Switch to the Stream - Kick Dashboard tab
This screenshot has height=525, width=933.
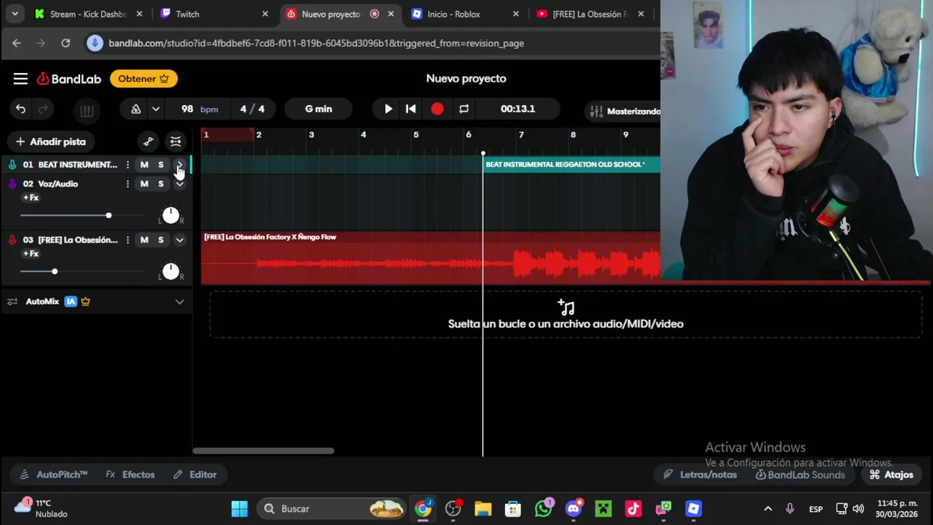[x=89, y=14]
